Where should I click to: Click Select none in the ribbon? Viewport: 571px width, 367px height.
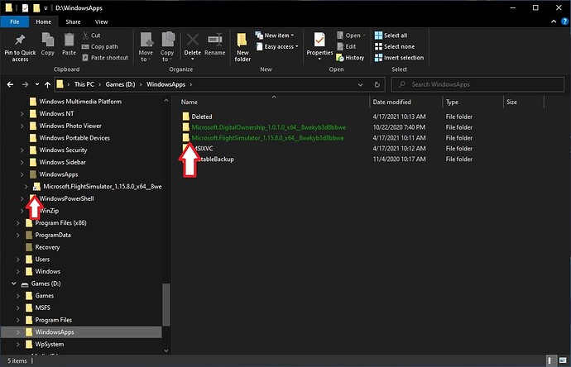[395, 46]
